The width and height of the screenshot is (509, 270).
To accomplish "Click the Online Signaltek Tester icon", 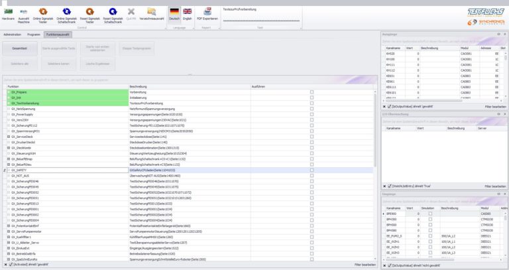I will [43, 13].
